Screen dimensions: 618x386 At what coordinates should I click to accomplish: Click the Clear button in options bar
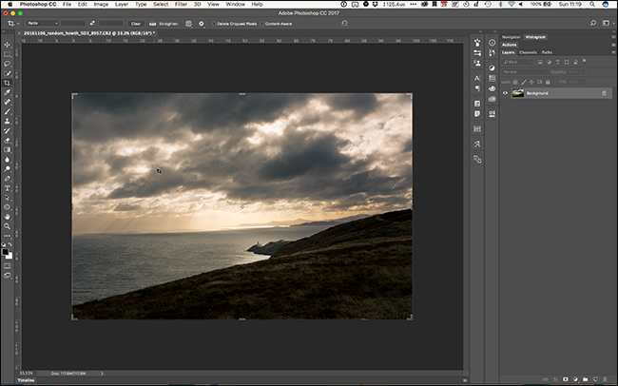click(x=135, y=23)
